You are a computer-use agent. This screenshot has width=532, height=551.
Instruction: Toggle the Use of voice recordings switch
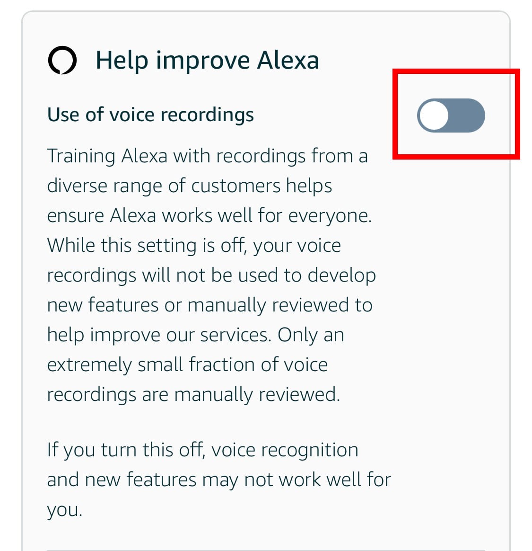click(451, 116)
